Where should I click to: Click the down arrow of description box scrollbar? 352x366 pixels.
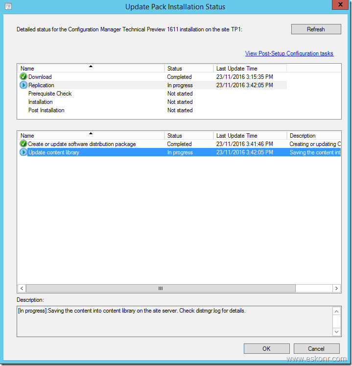336,332
